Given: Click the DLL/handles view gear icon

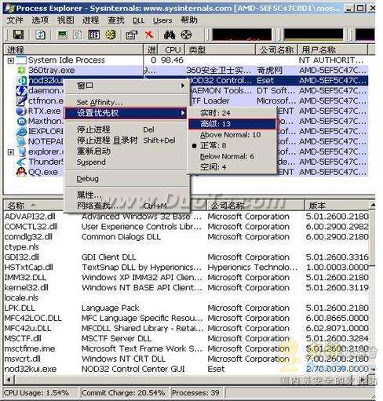Looking at the screenshot, I should click(111, 35).
